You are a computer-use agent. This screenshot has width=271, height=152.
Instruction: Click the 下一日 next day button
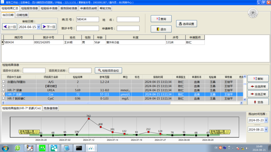click(x=49, y=27)
